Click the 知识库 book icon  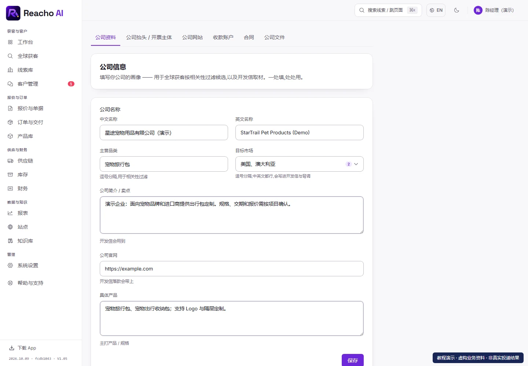[x=10, y=241]
